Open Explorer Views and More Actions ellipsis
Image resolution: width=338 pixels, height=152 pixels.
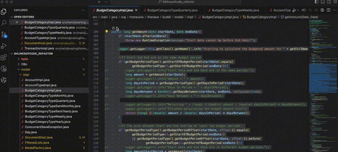tap(83, 10)
